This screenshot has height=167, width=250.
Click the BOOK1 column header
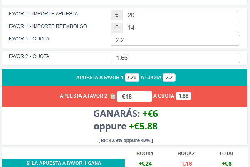coord(145,154)
